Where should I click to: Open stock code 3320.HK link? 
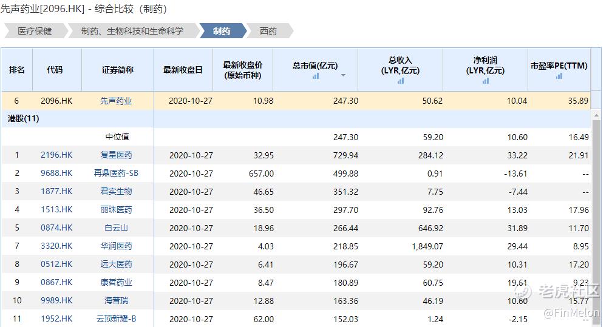coord(56,246)
